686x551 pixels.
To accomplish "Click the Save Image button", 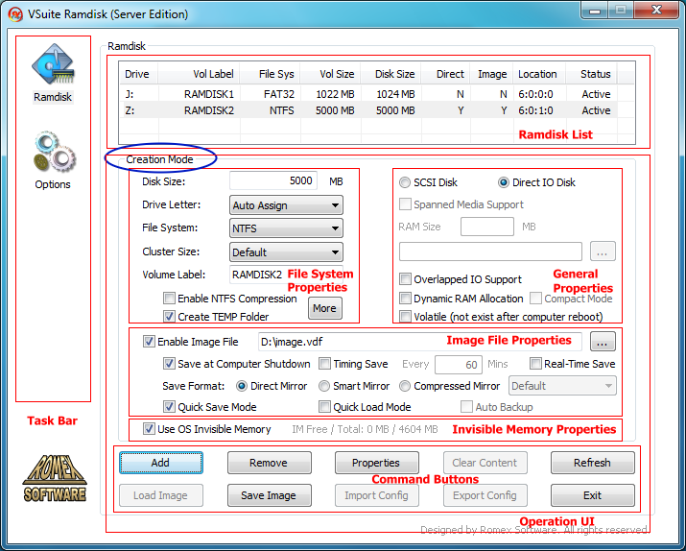I will (269, 495).
